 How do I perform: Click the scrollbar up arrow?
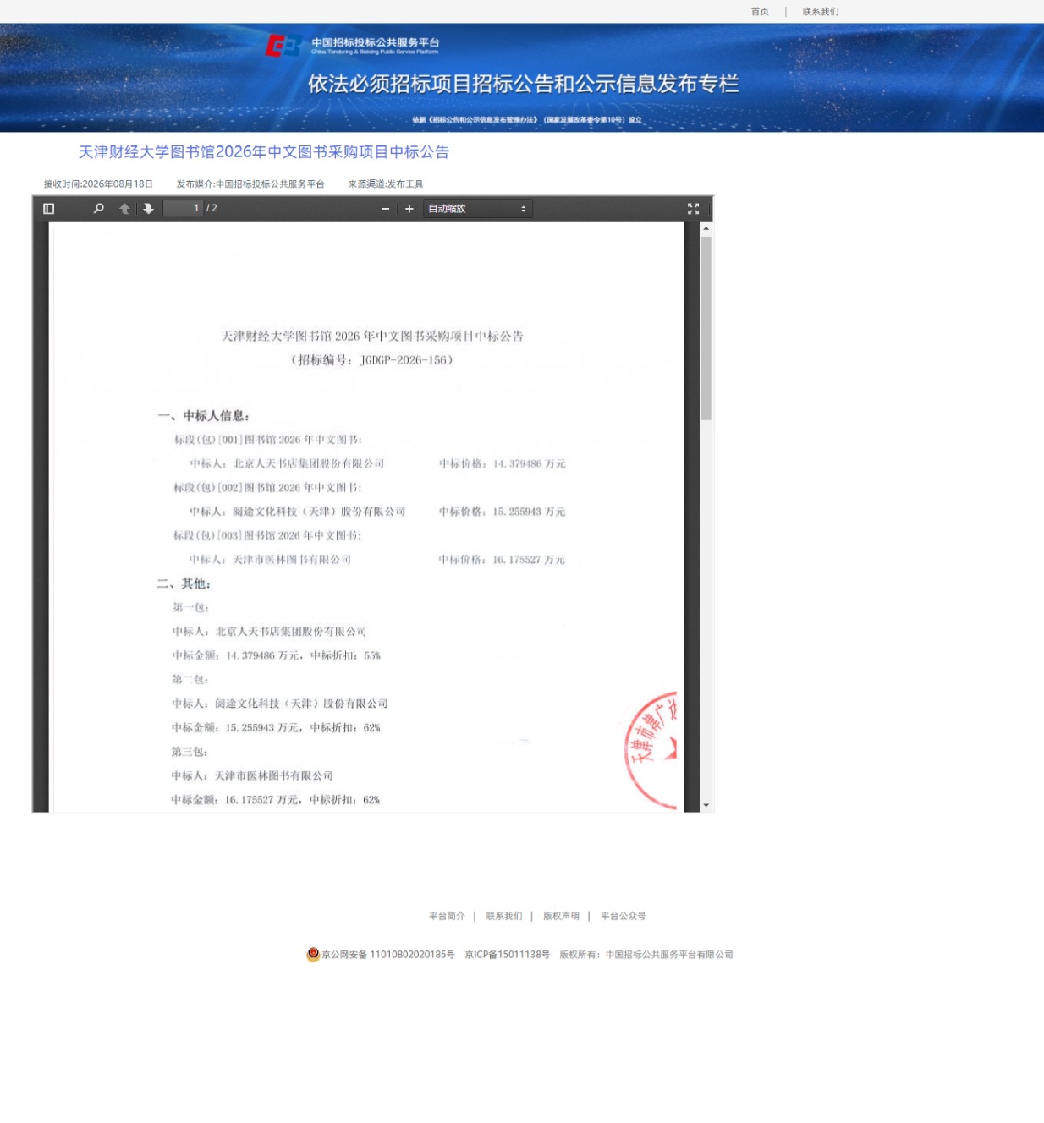pos(706,228)
